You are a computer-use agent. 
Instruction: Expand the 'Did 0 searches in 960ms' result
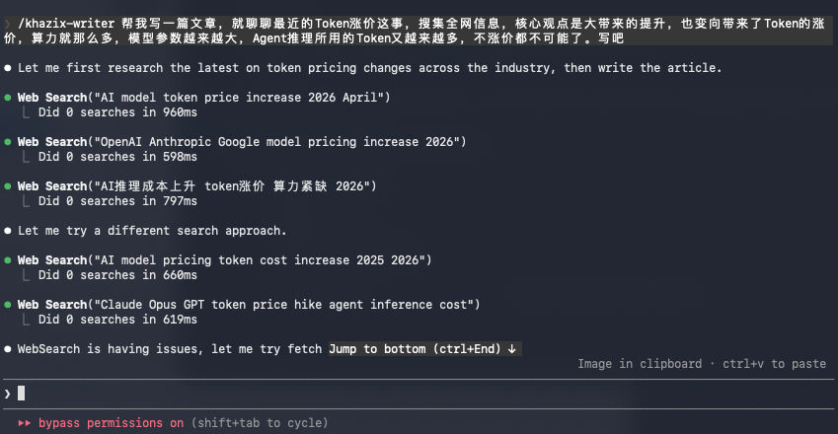116,112
